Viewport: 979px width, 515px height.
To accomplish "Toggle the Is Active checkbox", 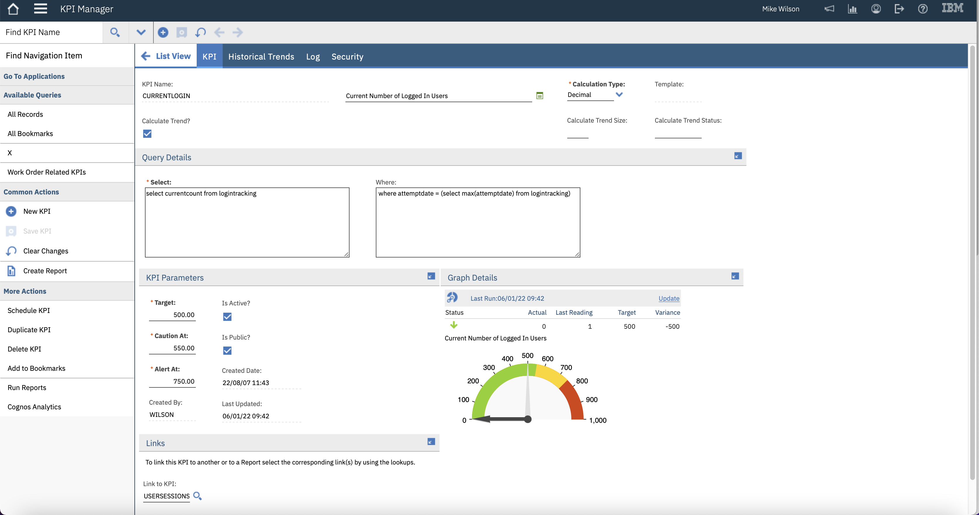I will 227,317.
